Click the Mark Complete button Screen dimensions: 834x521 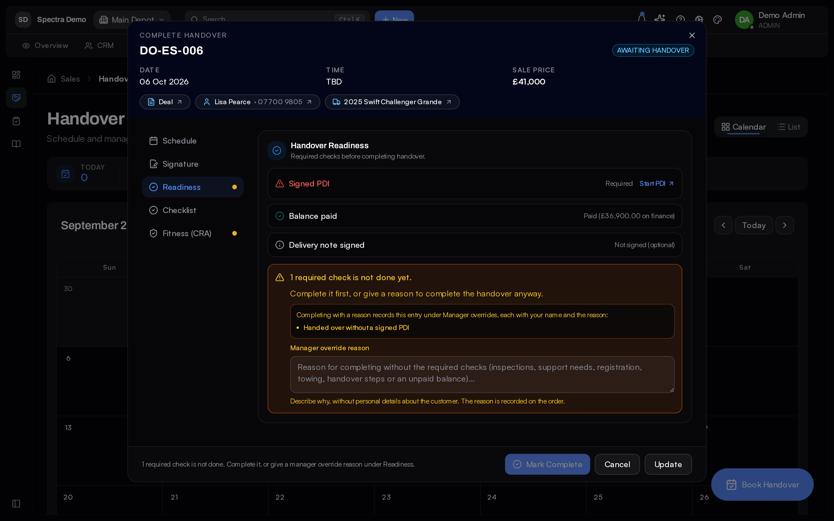tap(547, 464)
